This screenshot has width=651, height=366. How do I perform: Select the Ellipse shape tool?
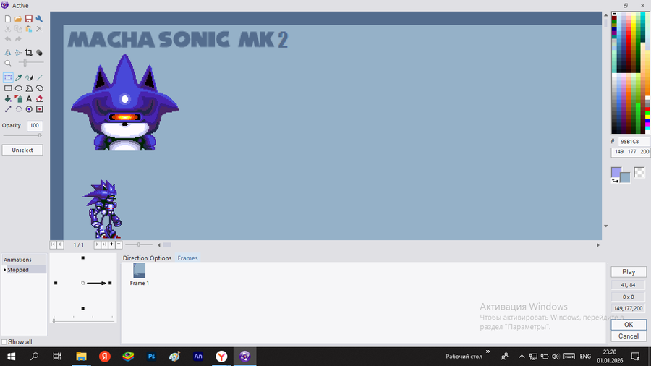pyautogui.click(x=18, y=88)
